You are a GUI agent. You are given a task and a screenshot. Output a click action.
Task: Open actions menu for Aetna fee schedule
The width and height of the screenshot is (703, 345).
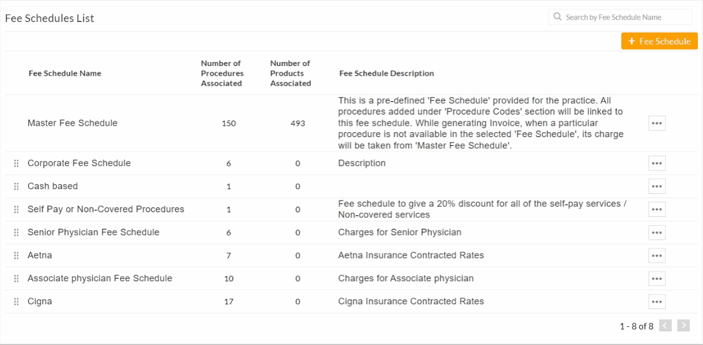[x=656, y=255]
